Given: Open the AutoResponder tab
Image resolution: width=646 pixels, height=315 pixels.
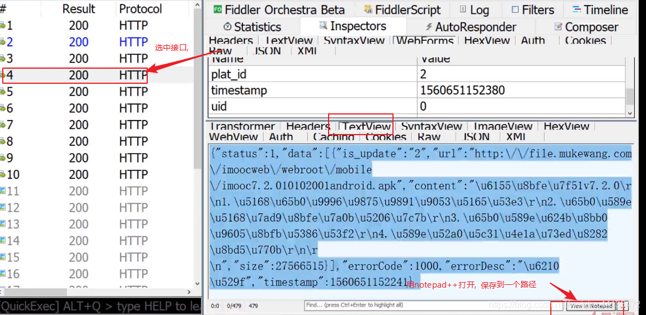Looking at the screenshot, I should click(471, 27).
